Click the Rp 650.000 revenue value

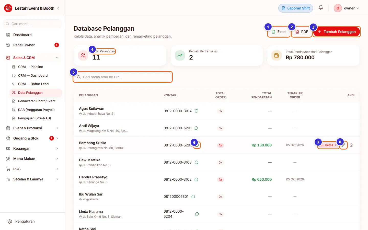tap(262, 179)
